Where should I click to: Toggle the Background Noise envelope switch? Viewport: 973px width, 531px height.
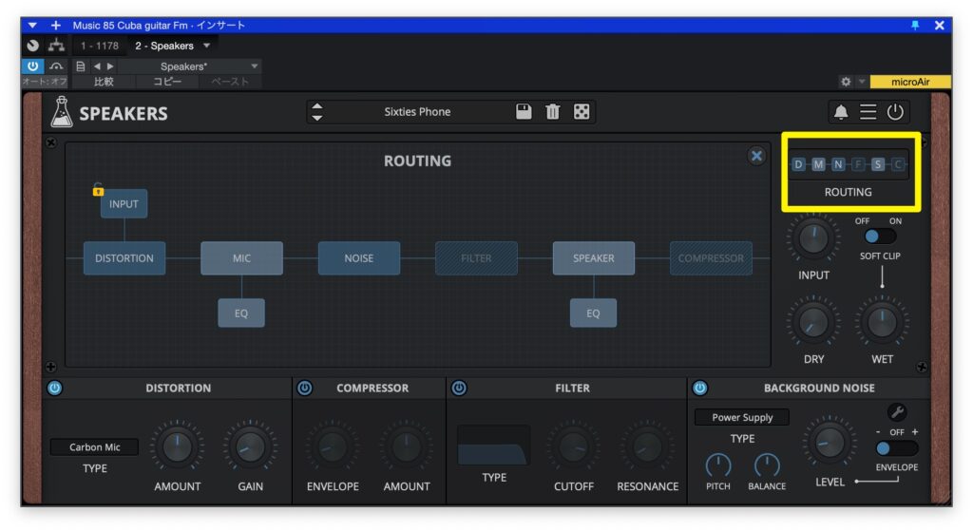[x=896, y=447]
